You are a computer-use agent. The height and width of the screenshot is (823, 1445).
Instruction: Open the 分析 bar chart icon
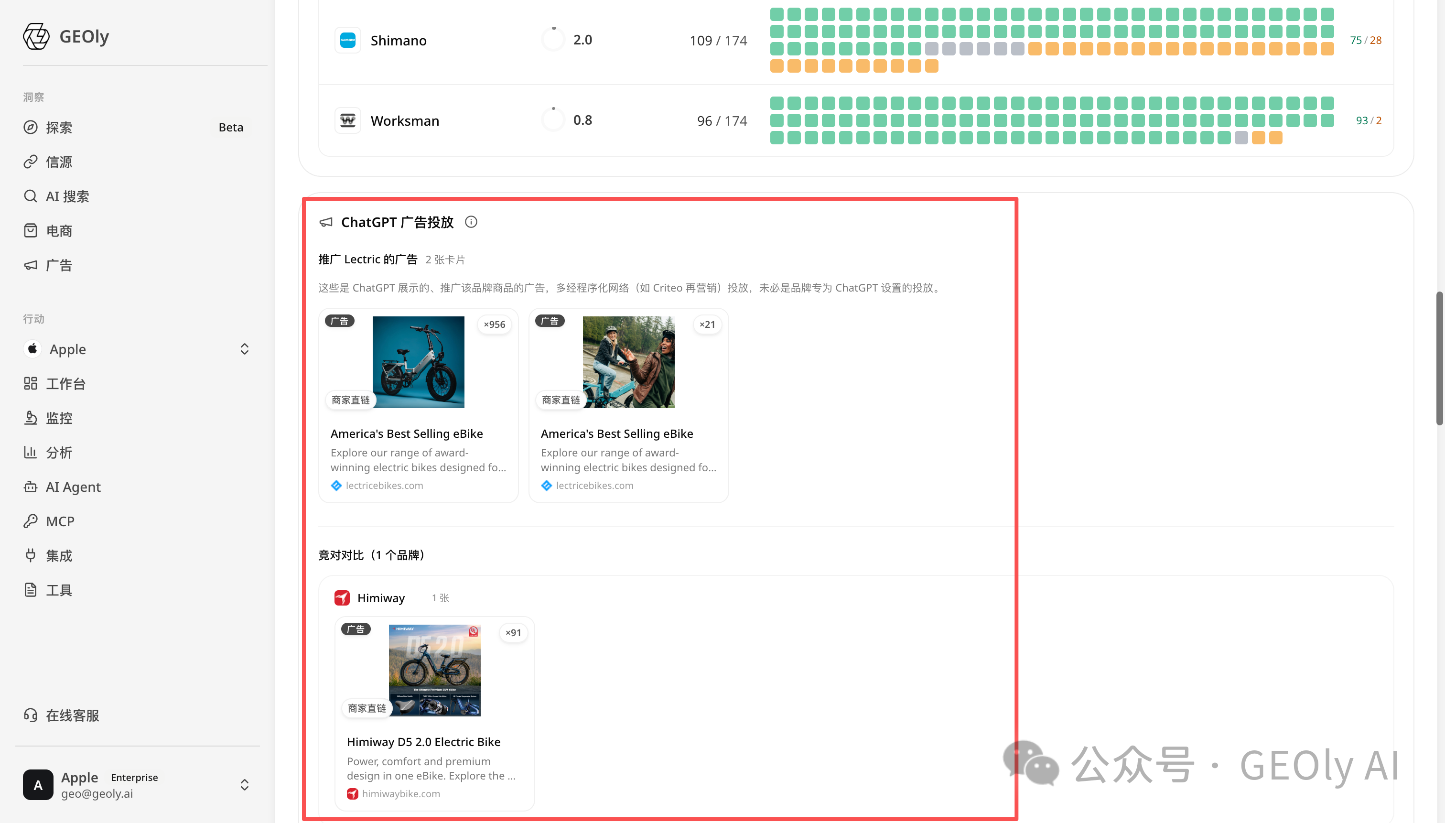31,452
